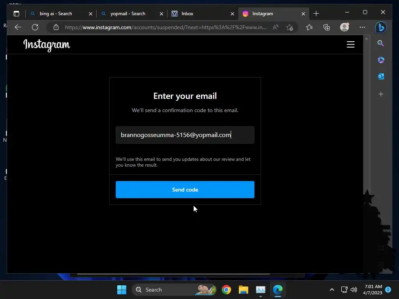This screenshot has height=299, width=399.
Task: Open File Explorer from taskbar
Action: (243, 290)
